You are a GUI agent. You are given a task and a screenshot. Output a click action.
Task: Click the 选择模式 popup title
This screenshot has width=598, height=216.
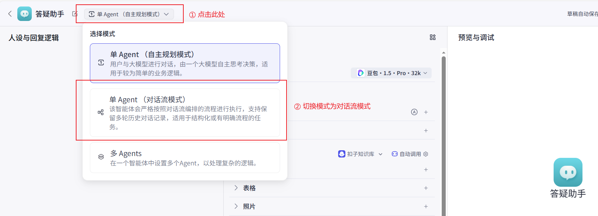(102, 34)
